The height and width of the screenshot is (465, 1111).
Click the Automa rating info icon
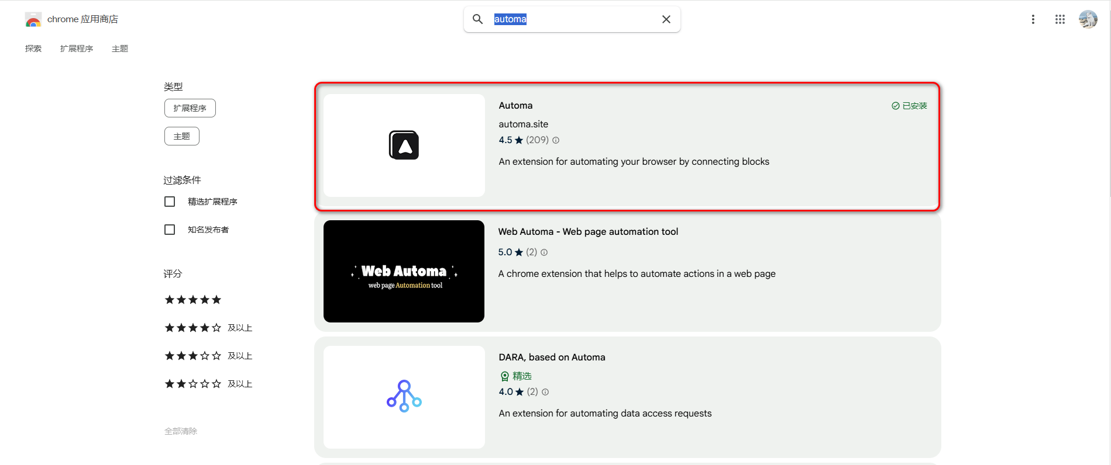click(x=556, y=140)
